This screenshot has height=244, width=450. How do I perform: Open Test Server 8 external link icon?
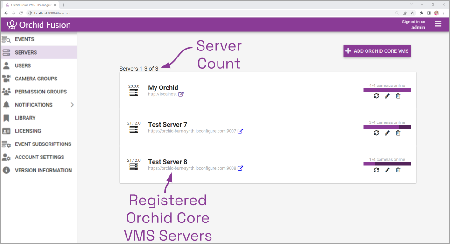[240, 168]
